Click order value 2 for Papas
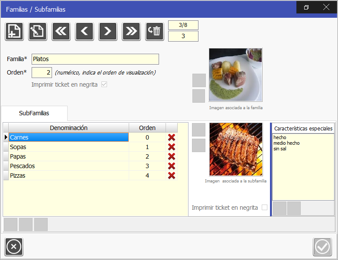The image size is (338, 260). tap(147, 156)
